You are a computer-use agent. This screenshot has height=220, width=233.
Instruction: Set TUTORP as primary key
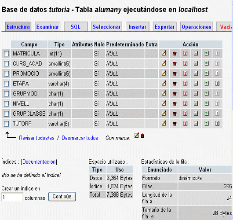point(185,124)
